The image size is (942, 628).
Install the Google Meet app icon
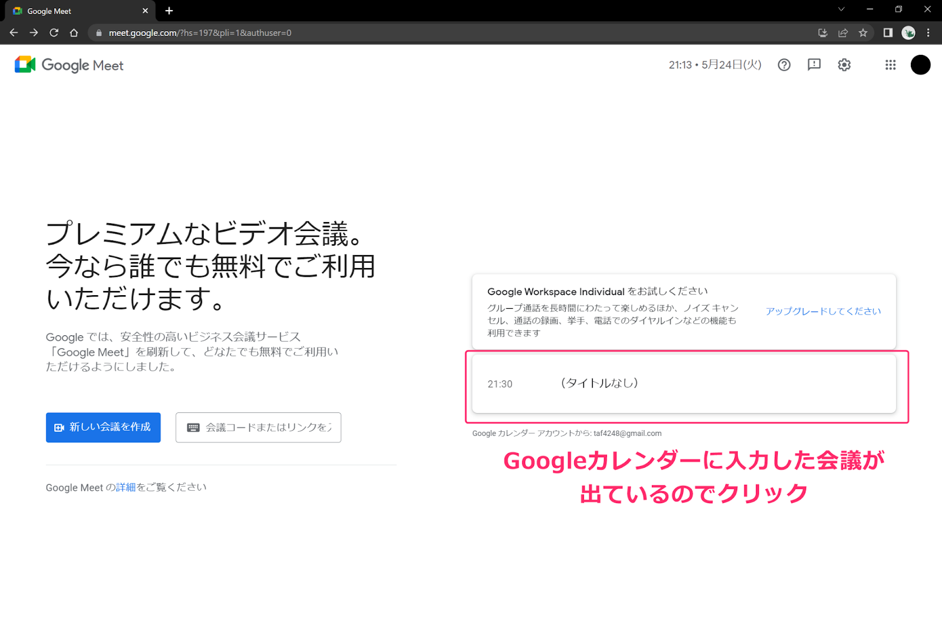[x=822, y=33]
